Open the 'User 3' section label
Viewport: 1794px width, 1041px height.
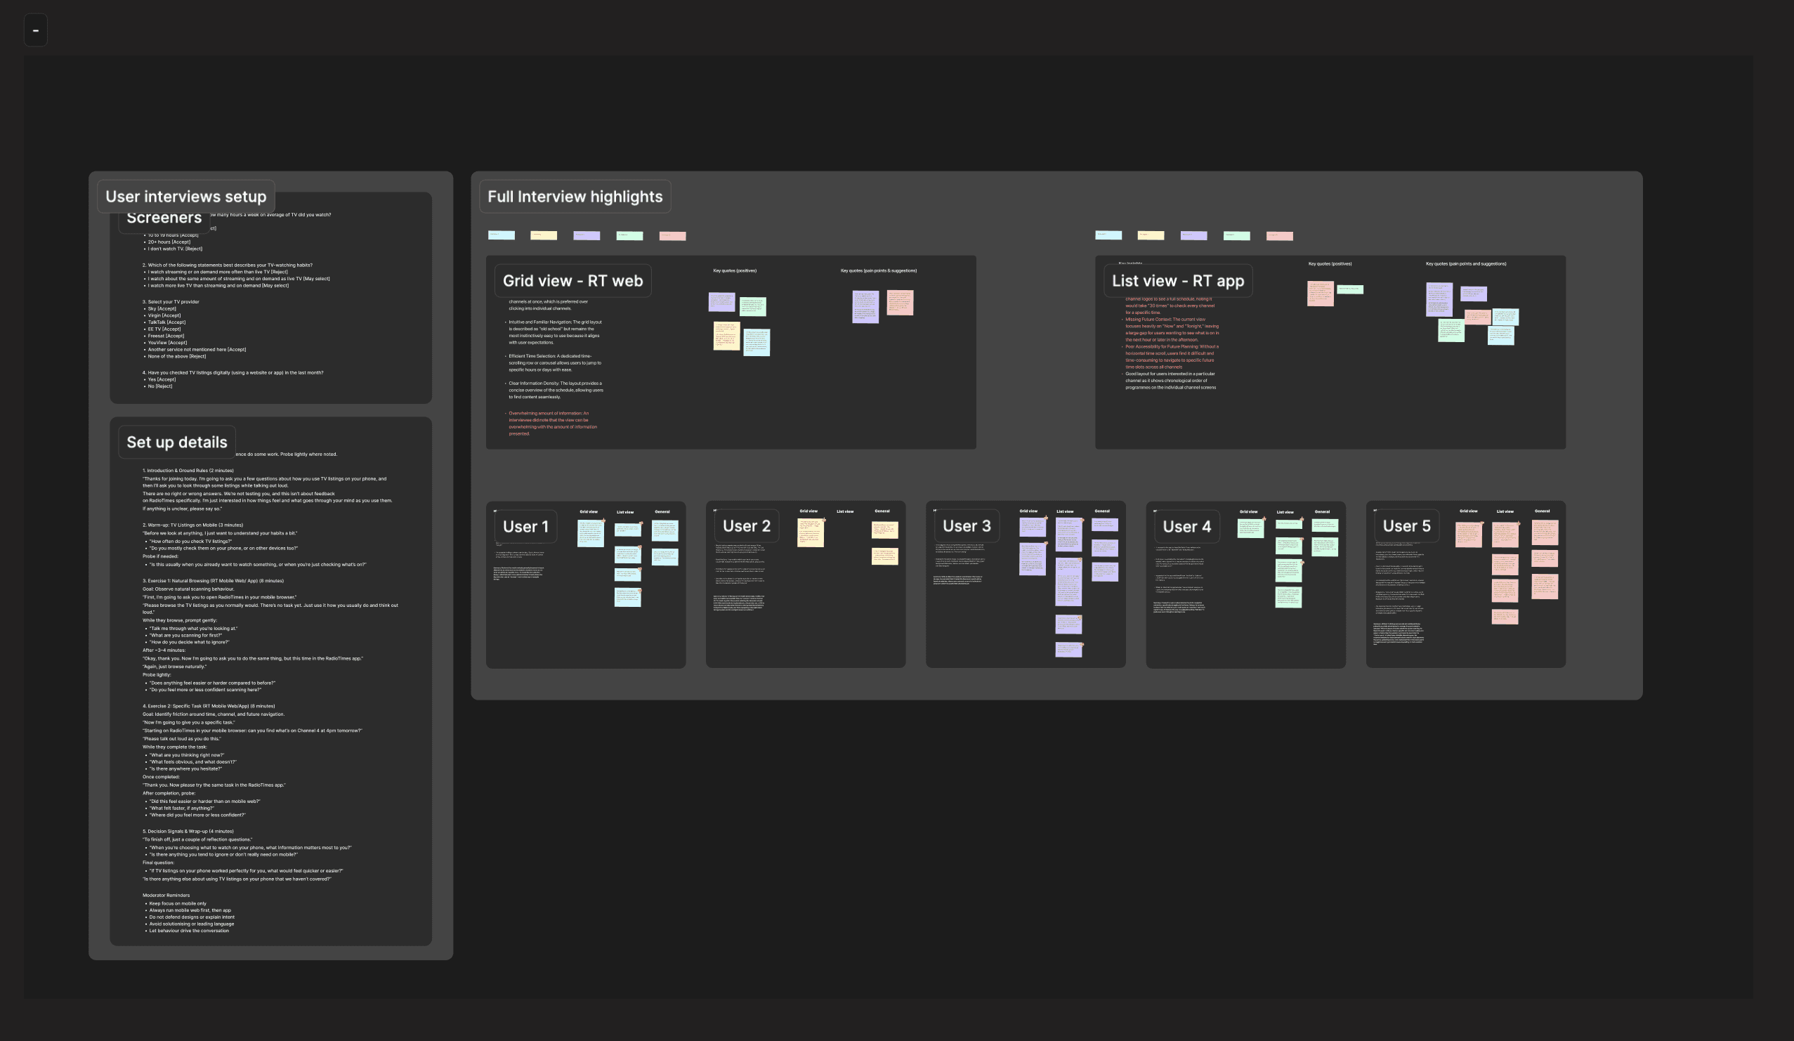click(966, 526)
